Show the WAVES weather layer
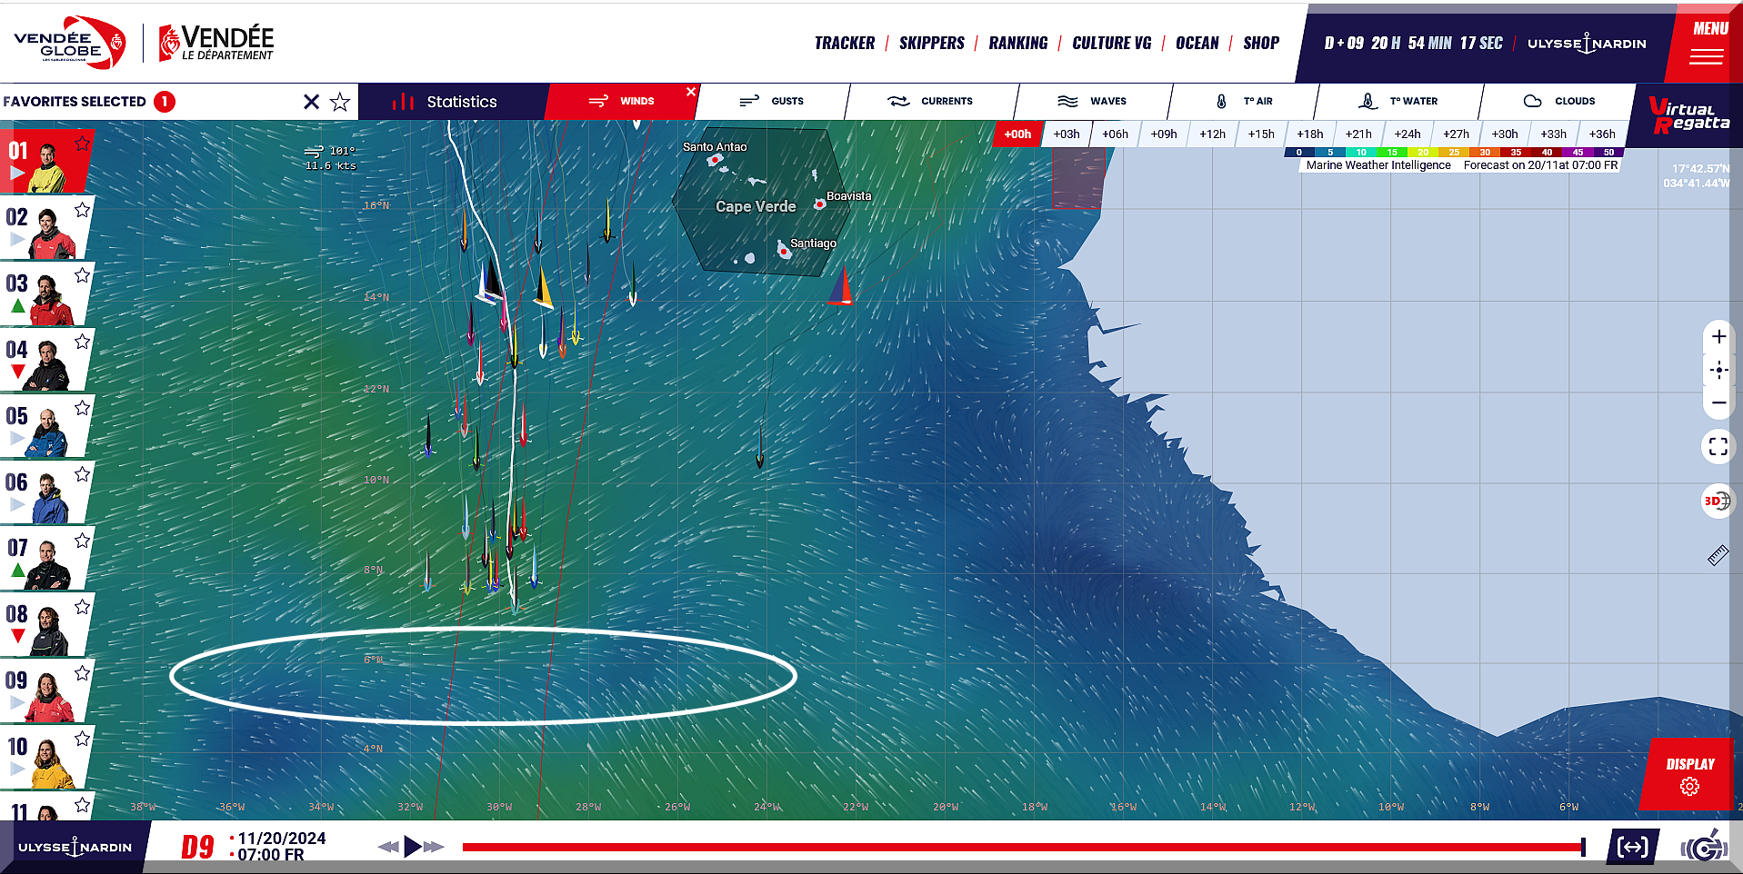 [1093, 101]
